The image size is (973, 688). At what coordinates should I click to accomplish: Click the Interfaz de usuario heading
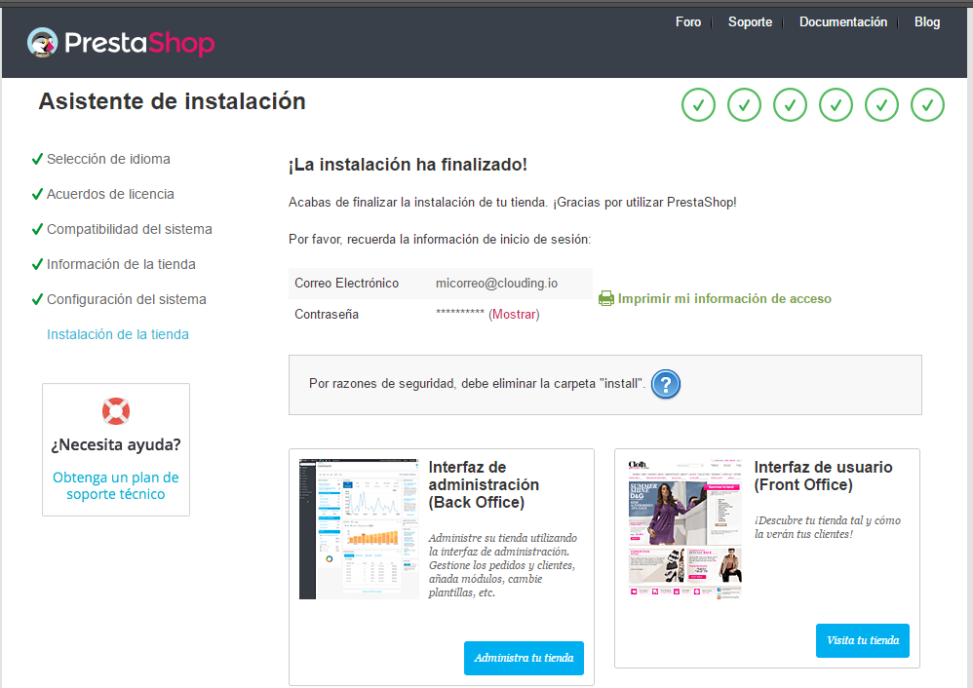(823, 476)
